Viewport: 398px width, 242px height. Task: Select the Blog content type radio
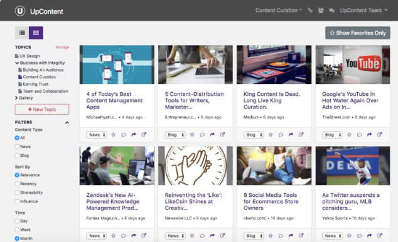click(x=17, y=155)
